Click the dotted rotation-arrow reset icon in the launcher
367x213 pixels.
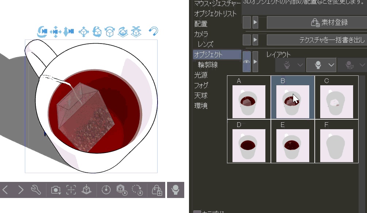click(x=137, y=190)
